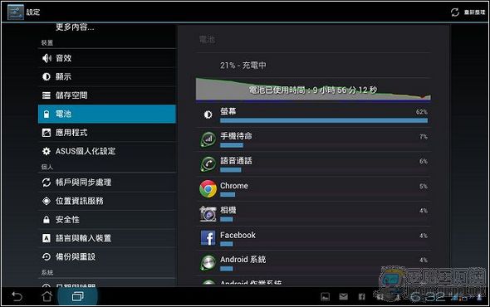Click the 手機待命 signal icon

[208, 139]
